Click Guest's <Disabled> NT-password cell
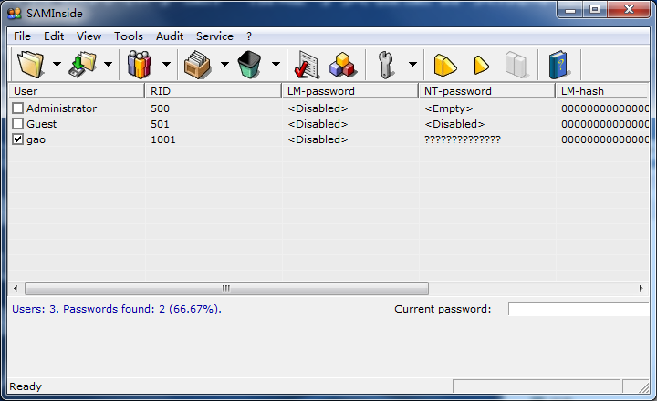The image size is (657, 401). pos(454,124)
